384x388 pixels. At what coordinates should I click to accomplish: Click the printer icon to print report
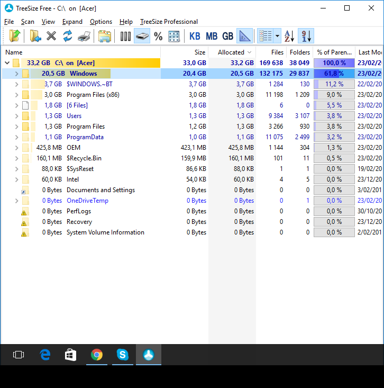(84, 36)
